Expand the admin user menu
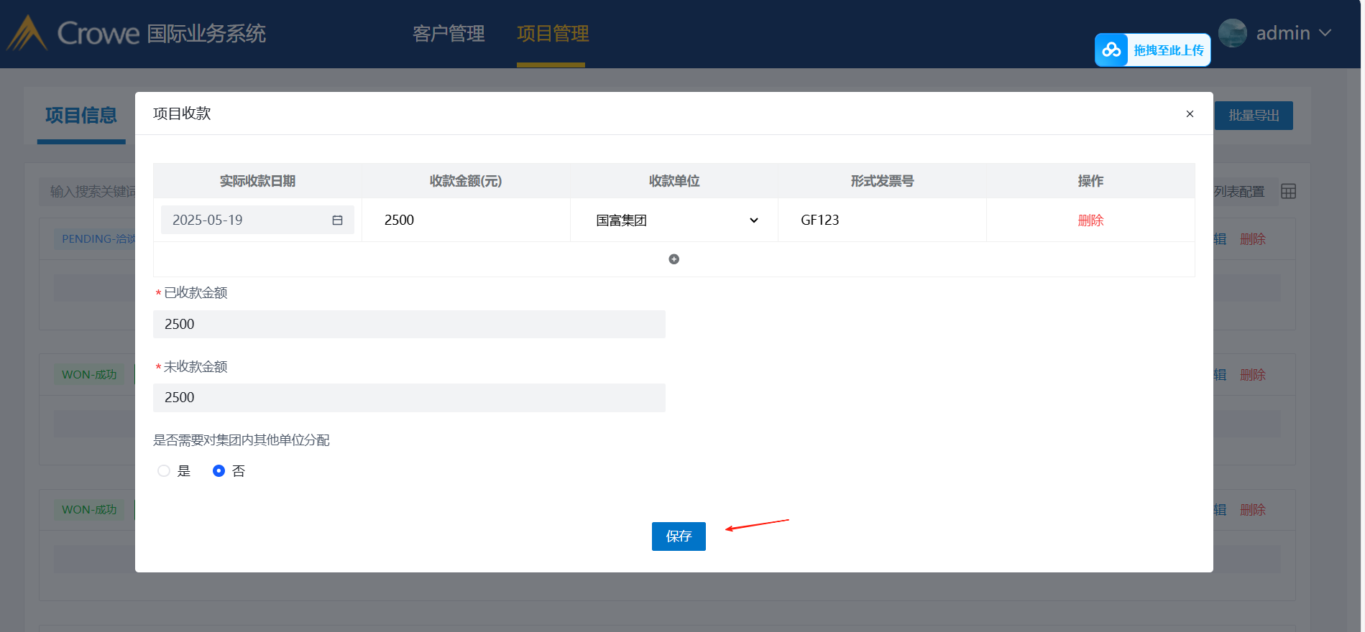The image size is (1365, 632). [x=1325, y=33]
